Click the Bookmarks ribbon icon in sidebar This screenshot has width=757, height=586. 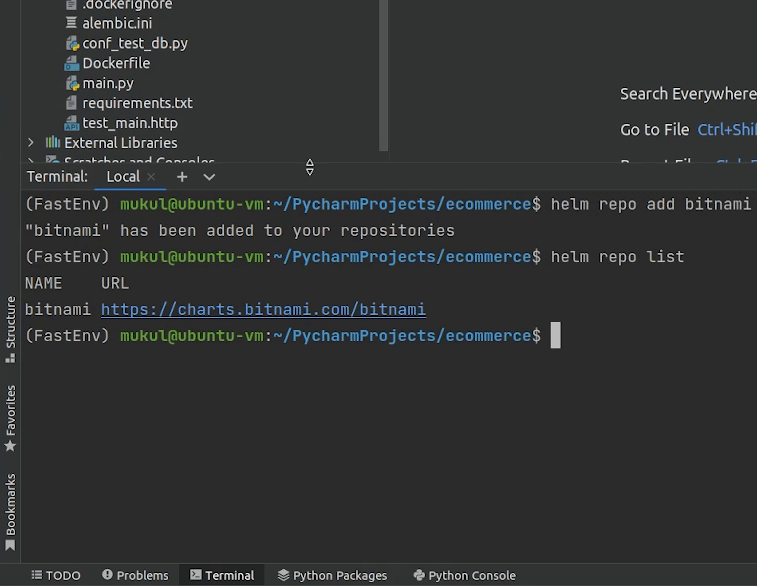pos(10,545)
